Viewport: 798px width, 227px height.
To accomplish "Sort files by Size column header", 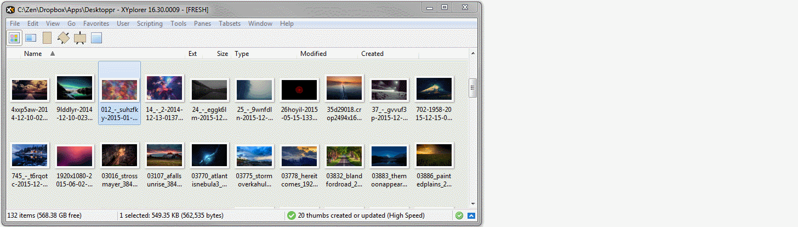I will point(222,54).
